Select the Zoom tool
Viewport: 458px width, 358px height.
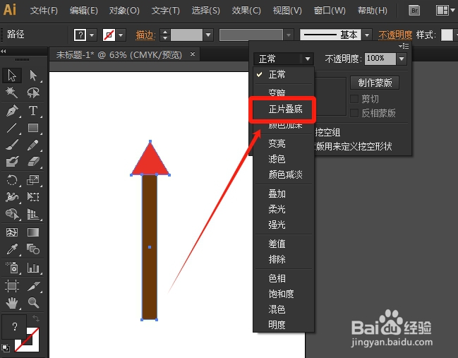[33, 303]
